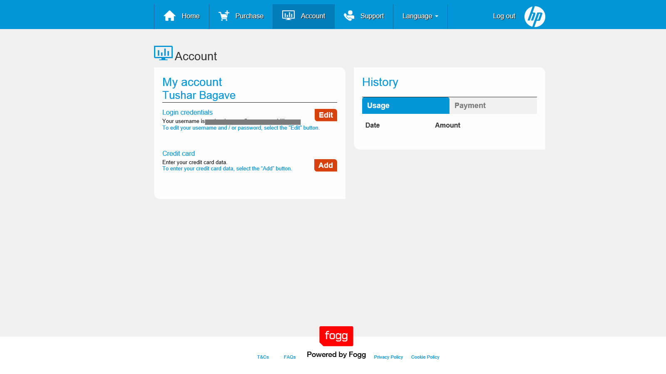Click the Date column header

372,125
